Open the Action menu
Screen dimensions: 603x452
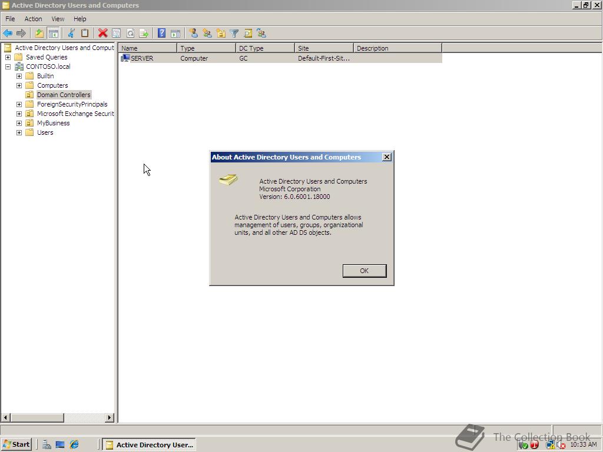point(33,19)
